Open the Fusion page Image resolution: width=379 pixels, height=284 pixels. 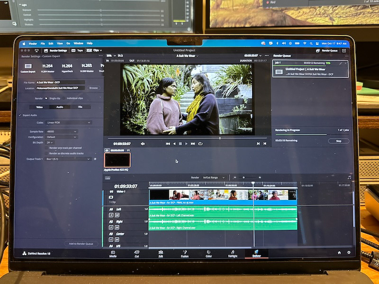pyautogui.click(x=185, y=254)
